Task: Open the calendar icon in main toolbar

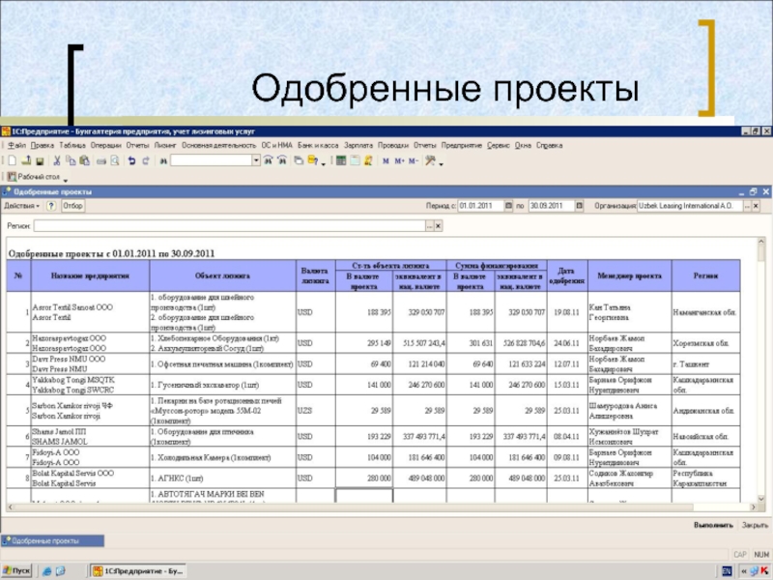Action: pos(355,160)
